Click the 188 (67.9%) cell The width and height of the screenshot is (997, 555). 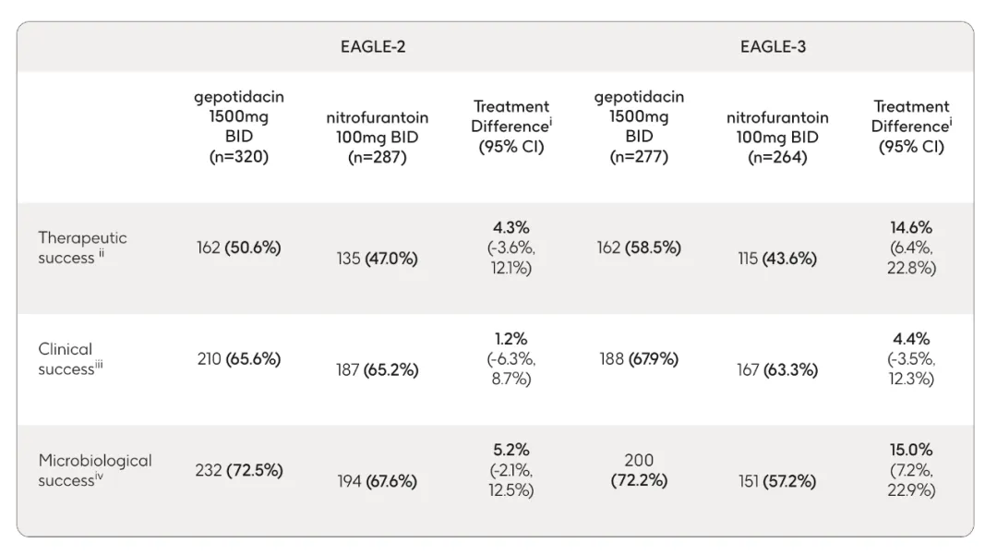(639, 359)
